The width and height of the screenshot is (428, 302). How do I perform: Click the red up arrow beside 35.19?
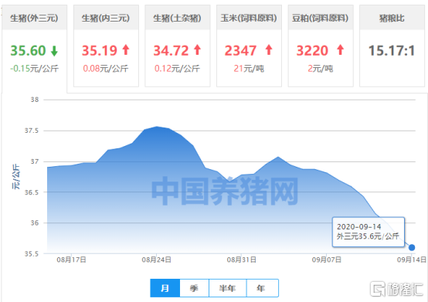coord(126,50)
